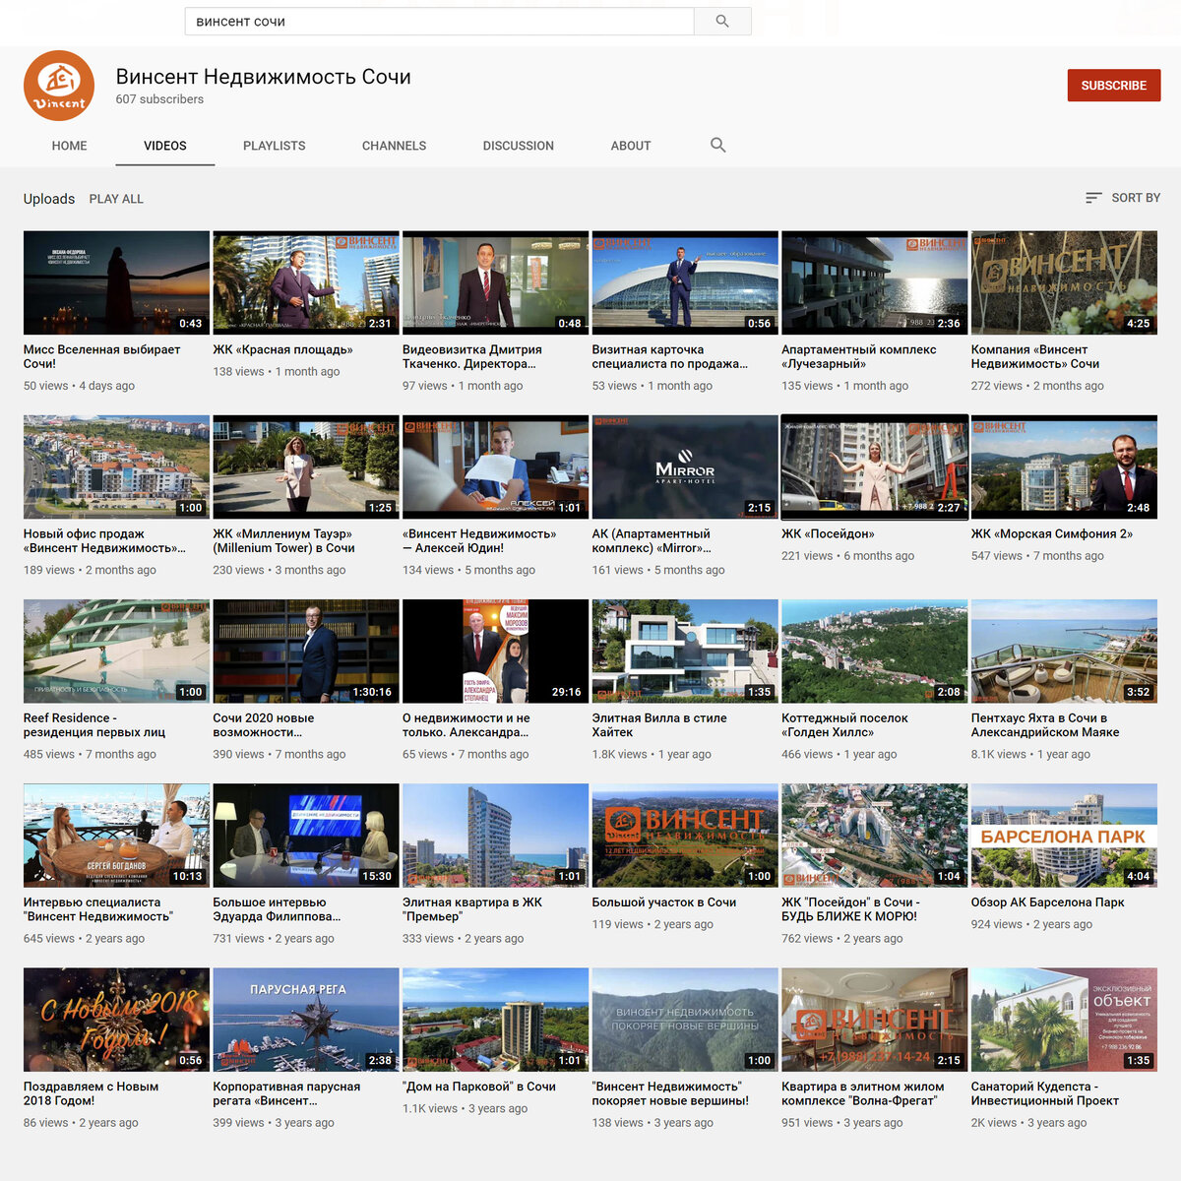Open the Channels tab
Viewport: 1181px width, 1181px height.
tap(394, 146)
